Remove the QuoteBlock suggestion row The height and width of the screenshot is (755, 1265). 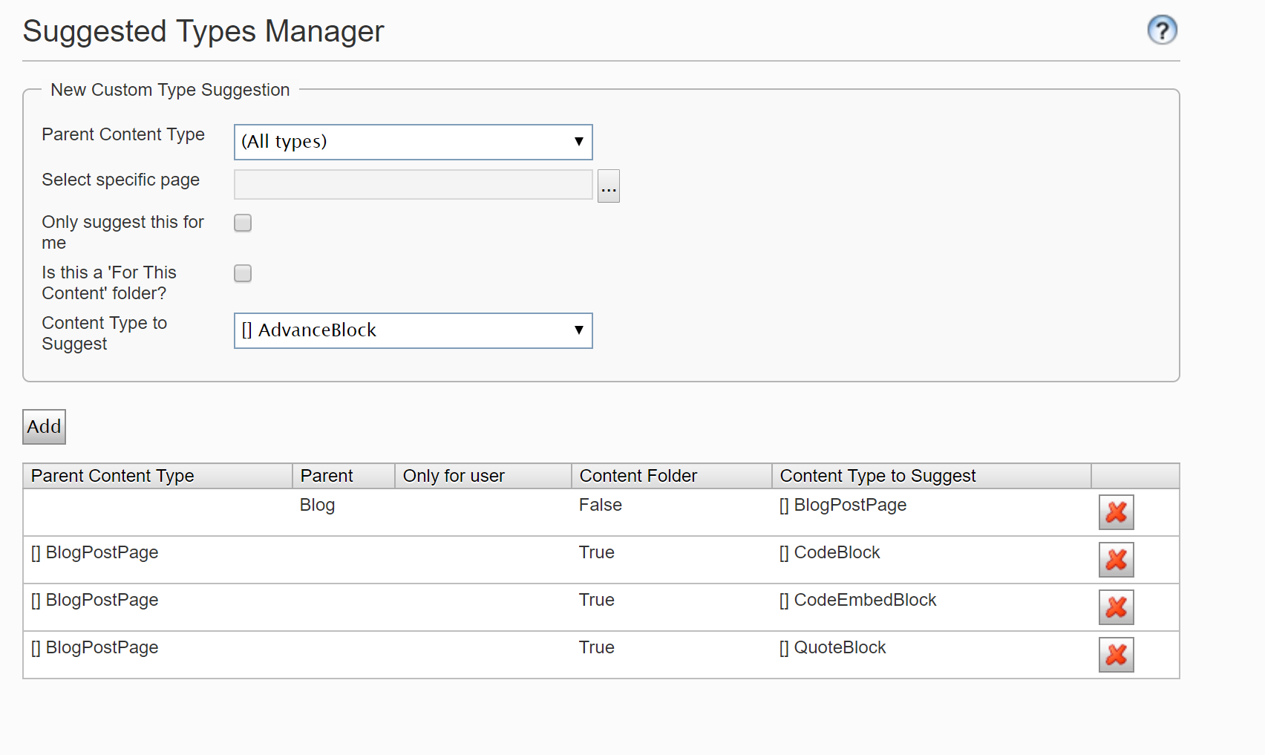(1116, 655)
